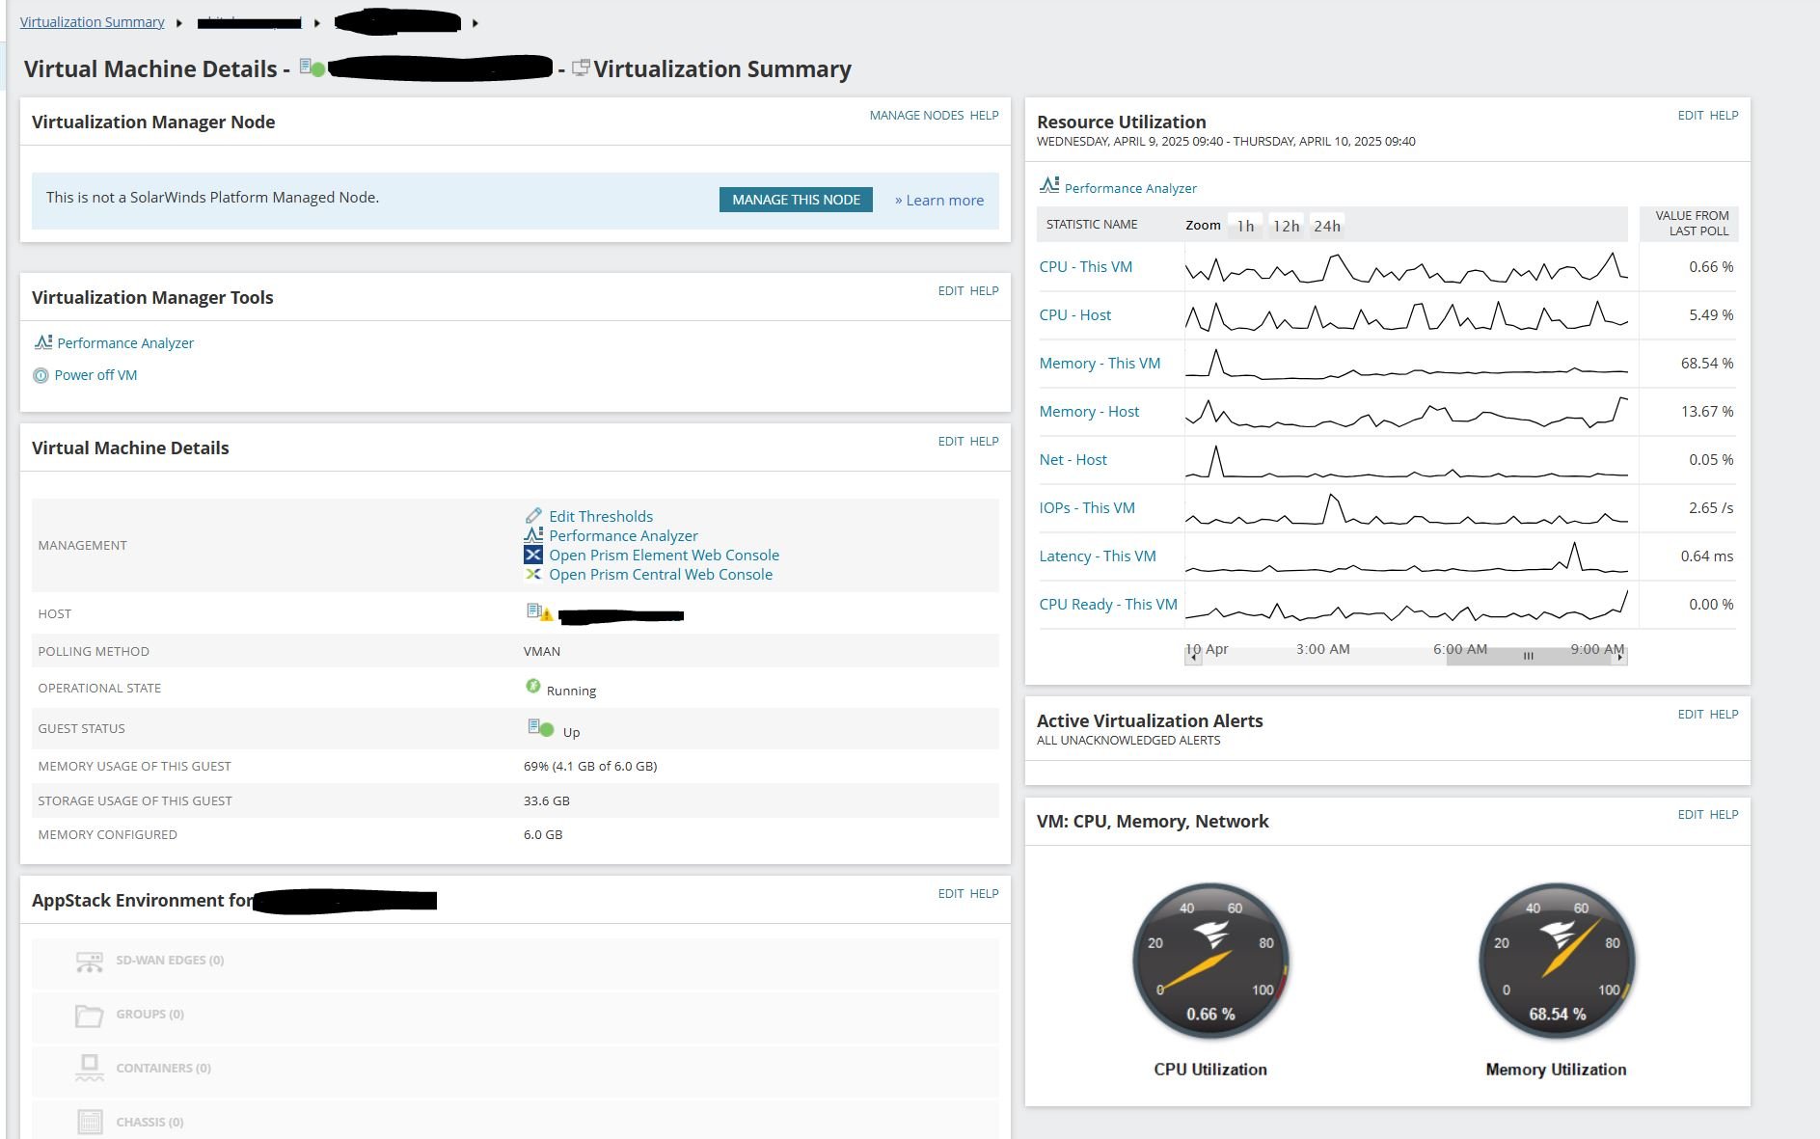Open the Learn more link

point(939,201)
